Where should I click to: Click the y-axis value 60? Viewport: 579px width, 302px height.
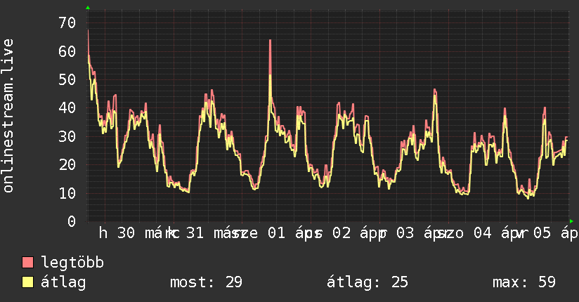[67, 51]
